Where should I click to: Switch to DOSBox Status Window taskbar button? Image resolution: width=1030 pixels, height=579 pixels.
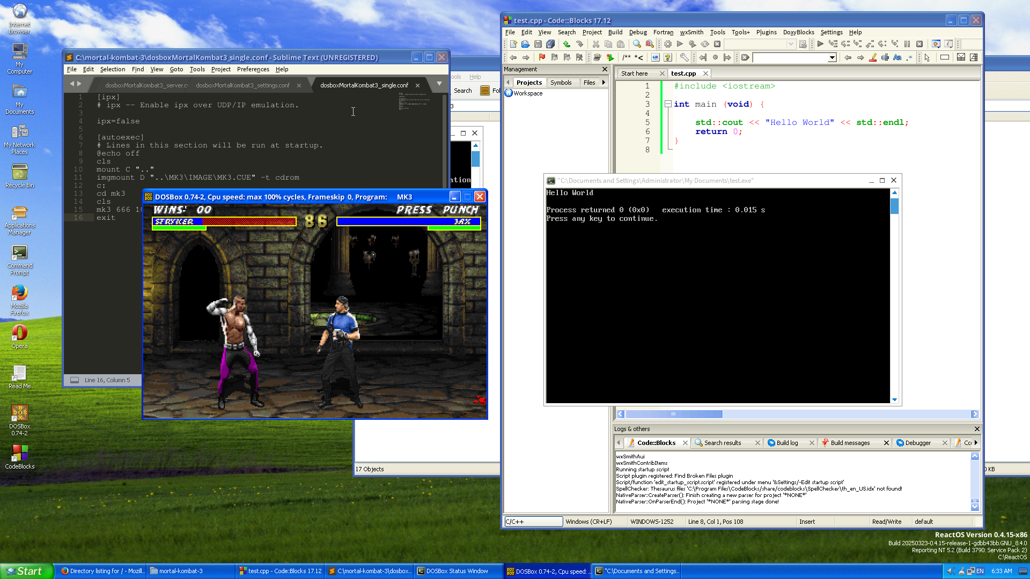click(457, 571)
